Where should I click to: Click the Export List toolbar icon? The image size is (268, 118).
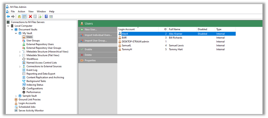point(40,17)
